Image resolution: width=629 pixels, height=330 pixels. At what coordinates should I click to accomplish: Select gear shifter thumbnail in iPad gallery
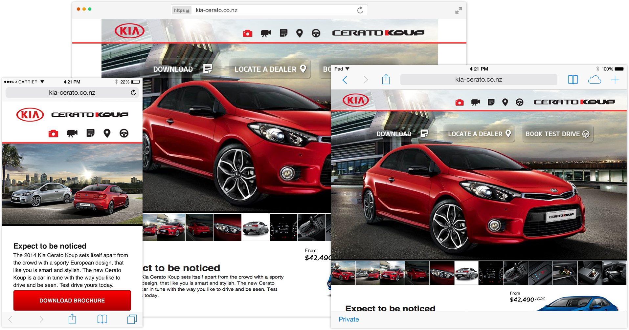(x=516, y=273)
